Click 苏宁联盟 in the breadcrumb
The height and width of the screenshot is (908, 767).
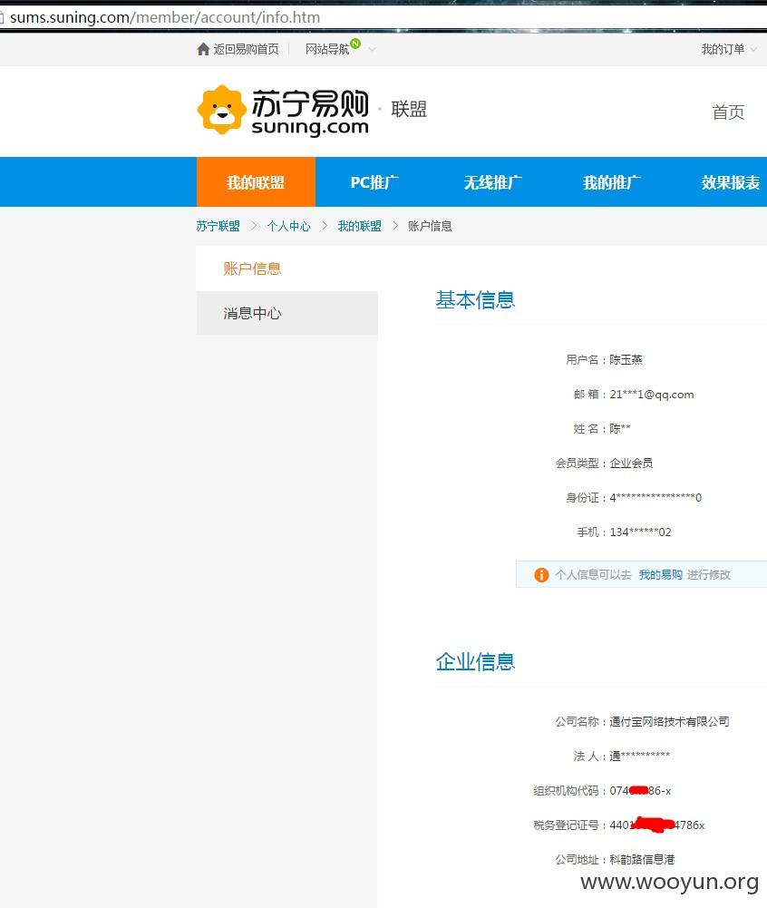click(x=218, y=226)
